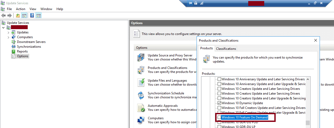Open the Window menu
Viewport: 334px width, 128px height.
(x=46, y=9)
